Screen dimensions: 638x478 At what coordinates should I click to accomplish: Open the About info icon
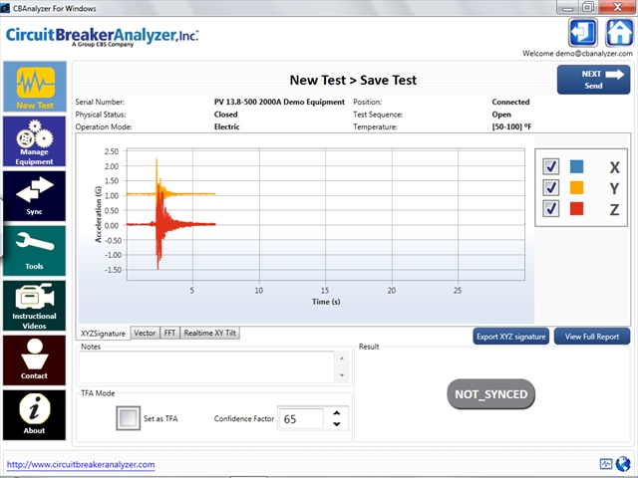click(x=35, y=415)
